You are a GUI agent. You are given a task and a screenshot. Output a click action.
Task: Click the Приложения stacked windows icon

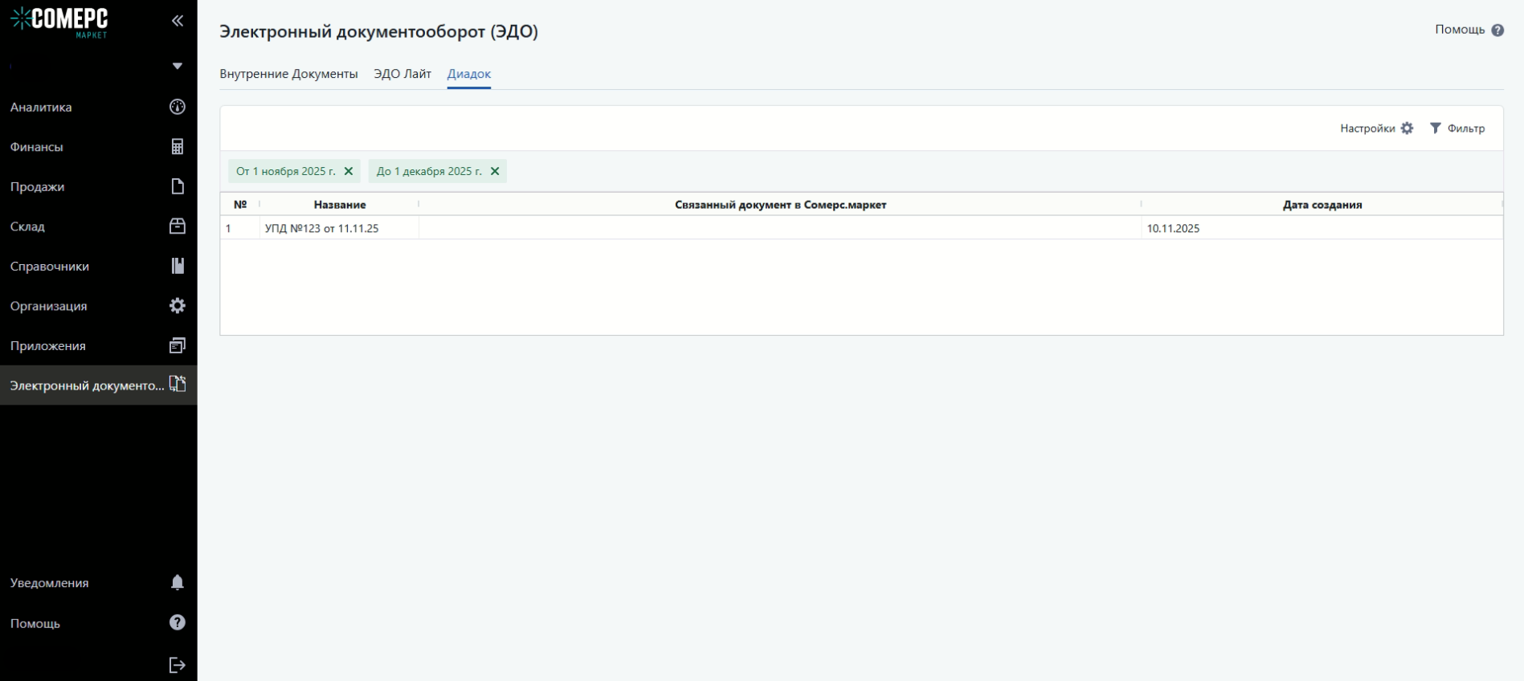pos(178,345)
